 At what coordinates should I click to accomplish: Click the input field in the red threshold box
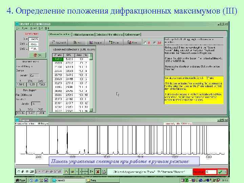point(211,172)
